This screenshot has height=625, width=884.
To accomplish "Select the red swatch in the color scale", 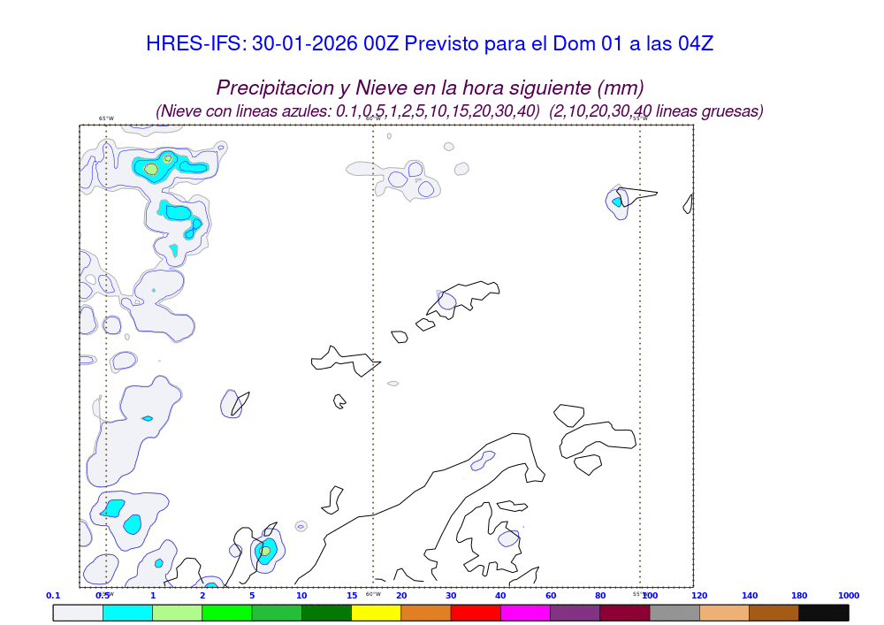I will (x=476, y=612).
